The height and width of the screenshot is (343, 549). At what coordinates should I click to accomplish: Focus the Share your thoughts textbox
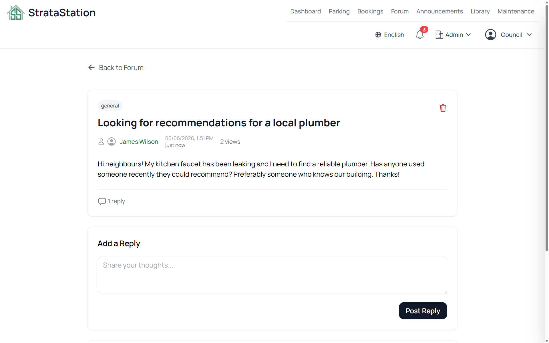tap(272, 275)
